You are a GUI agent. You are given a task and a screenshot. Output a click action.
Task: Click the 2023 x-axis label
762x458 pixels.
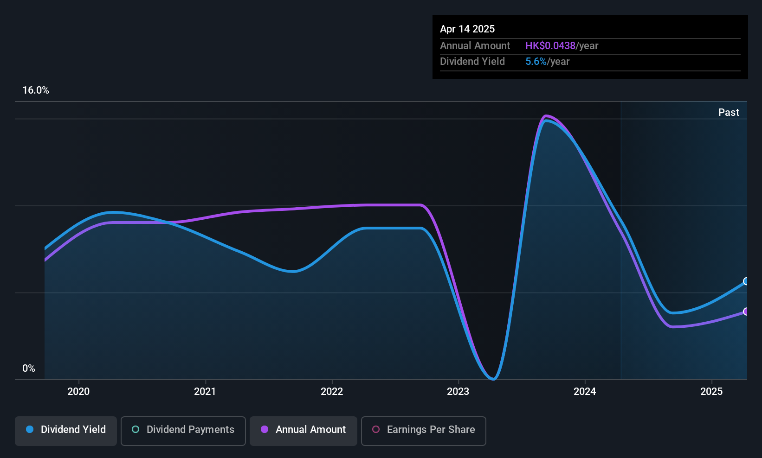point(458,391)
